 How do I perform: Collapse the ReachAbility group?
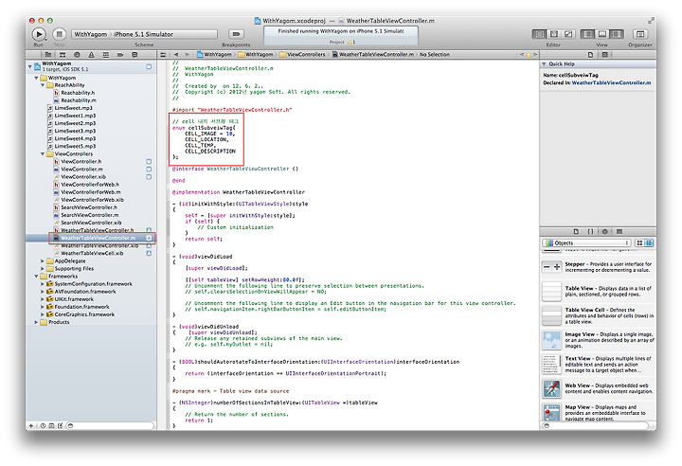[x=43, y=85]
